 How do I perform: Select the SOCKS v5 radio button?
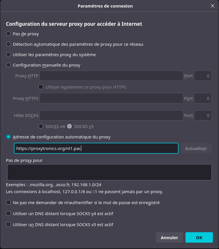[x=69, y=127]
